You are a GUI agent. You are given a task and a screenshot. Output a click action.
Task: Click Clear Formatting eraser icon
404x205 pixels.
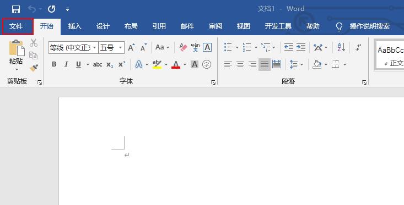click(183, 47)
